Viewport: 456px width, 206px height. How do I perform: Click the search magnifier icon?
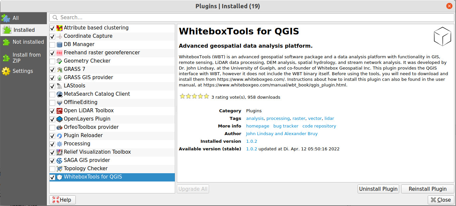tap(55, 18)
